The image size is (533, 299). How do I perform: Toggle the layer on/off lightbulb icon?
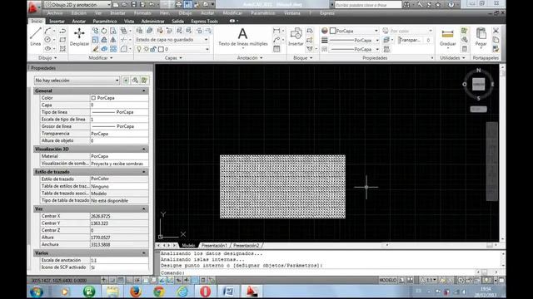139,49
